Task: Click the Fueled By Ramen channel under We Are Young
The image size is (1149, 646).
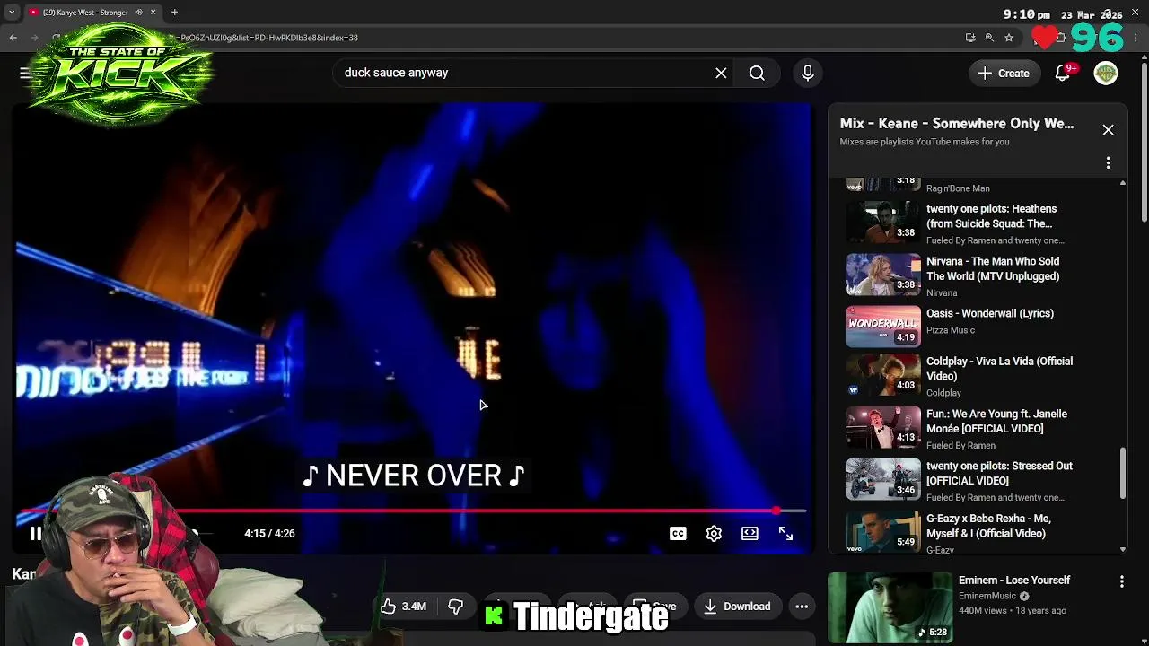Action: pyautogui.click(x=960, y=446)
